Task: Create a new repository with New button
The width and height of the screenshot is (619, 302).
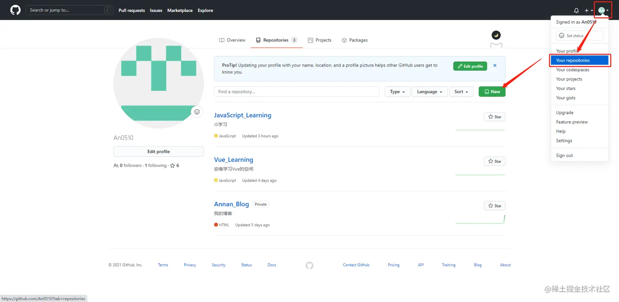Action: point(492,92)
